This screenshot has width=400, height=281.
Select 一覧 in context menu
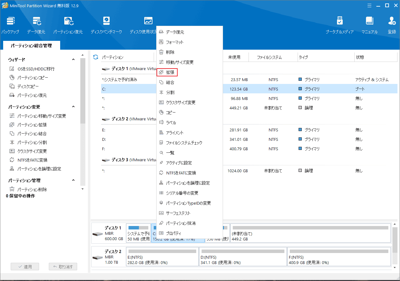tap(190, 153)
